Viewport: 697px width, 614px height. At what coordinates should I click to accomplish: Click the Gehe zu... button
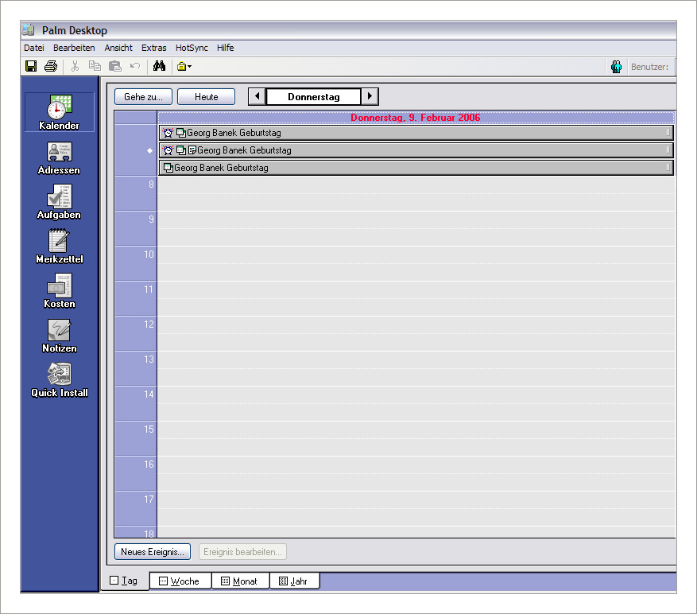coord(143,96)
